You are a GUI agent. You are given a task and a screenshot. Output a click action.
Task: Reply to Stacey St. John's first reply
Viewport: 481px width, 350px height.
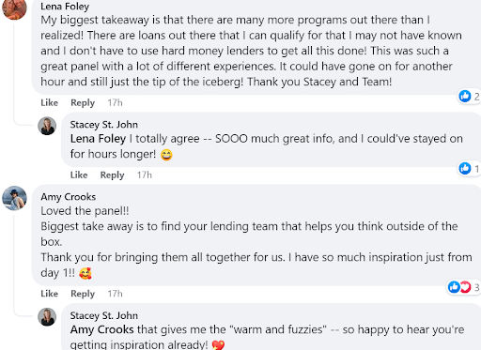click(x=112, y=175)
